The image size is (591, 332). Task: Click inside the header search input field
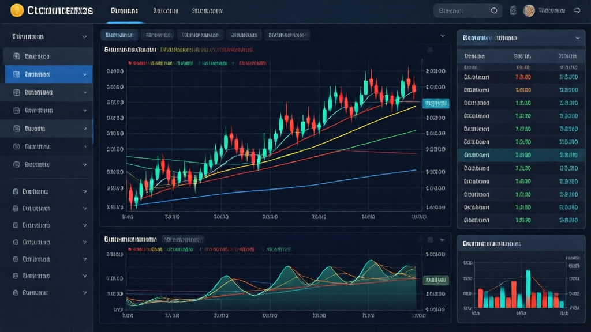point(462,10)
